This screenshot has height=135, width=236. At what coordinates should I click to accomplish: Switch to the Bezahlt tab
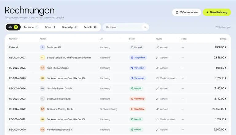[x=90, y=27]
